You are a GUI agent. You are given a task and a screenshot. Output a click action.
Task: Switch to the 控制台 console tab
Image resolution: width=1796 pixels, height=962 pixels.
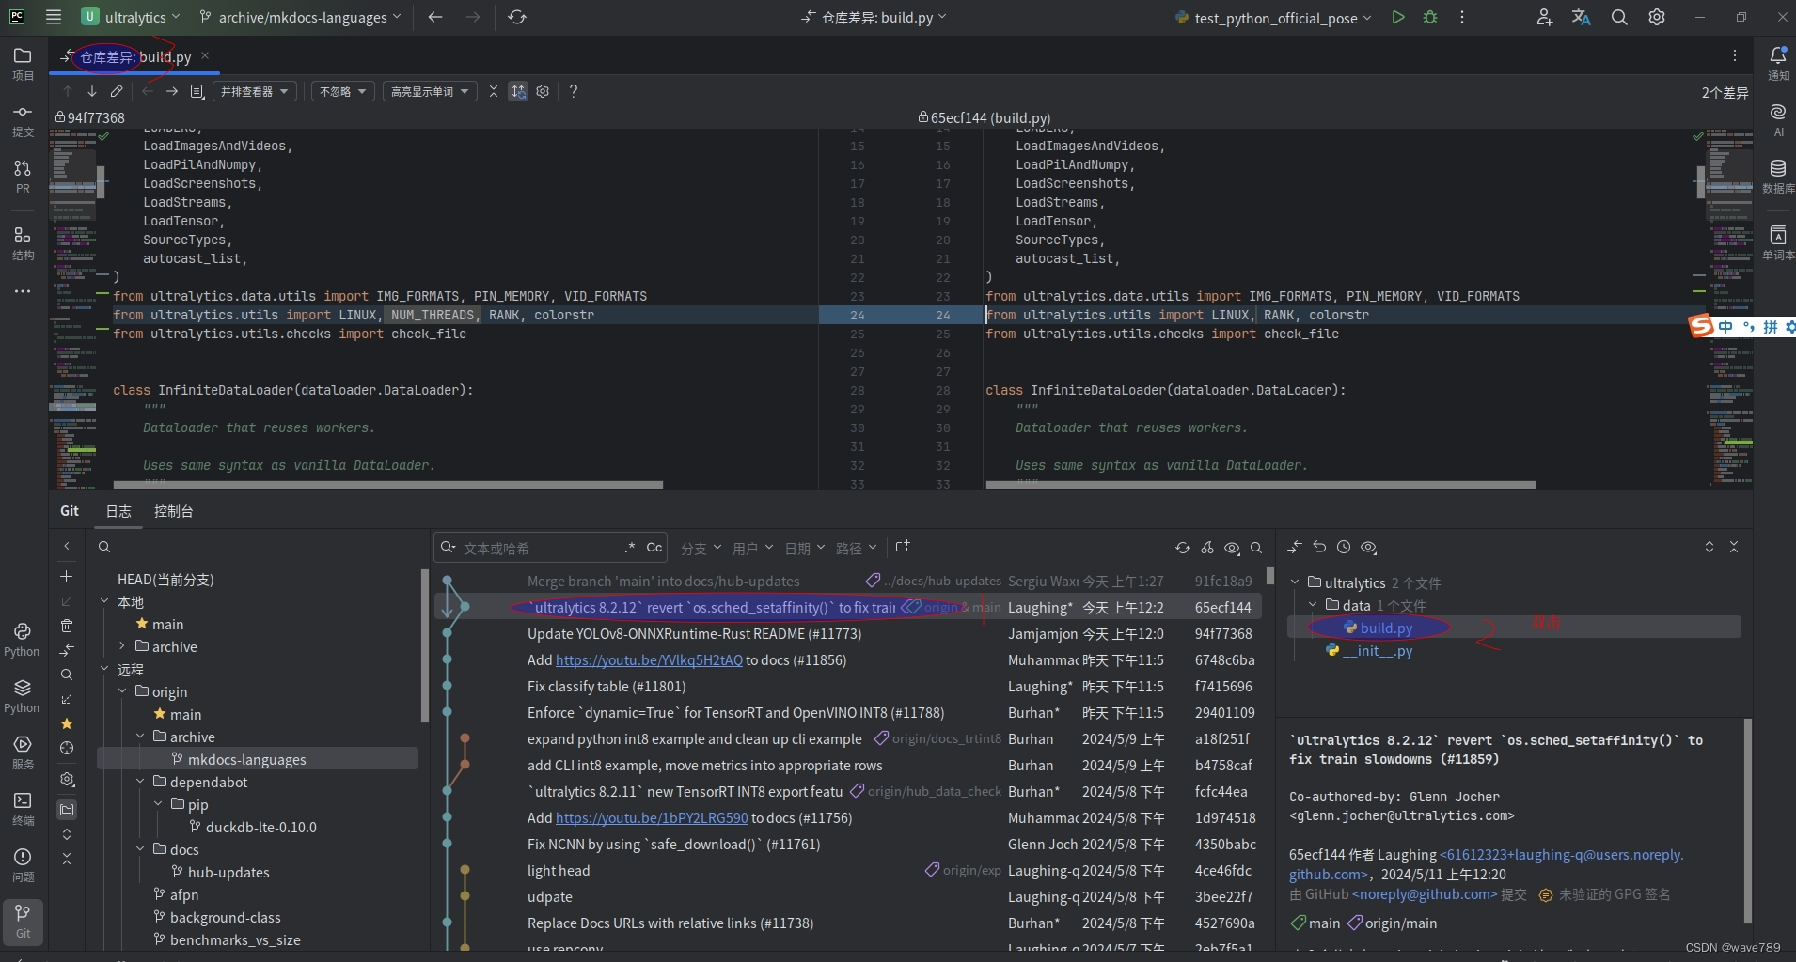173,511
